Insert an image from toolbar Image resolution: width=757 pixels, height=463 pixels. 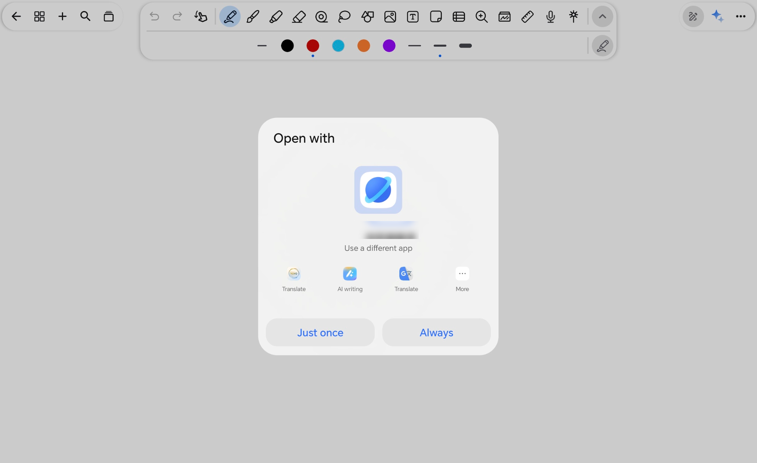390,16
